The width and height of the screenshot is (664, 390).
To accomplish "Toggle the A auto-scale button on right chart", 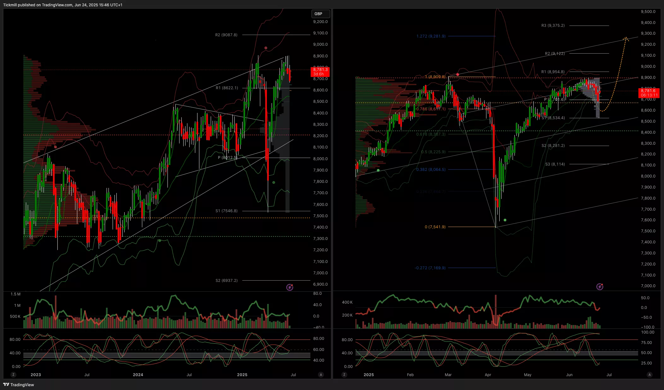I will tap(649, 375).
